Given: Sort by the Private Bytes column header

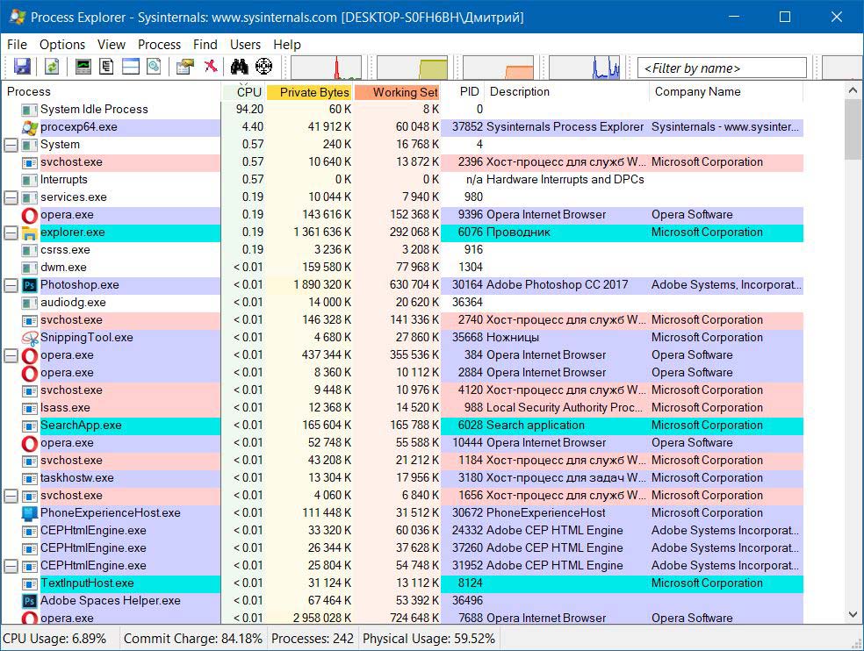Looking at the screenshot, I should (x=309, y=92).
